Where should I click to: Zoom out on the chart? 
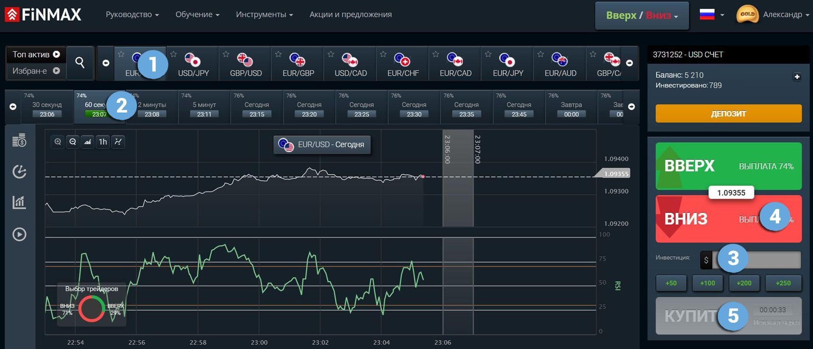click(x=73, y=142)
